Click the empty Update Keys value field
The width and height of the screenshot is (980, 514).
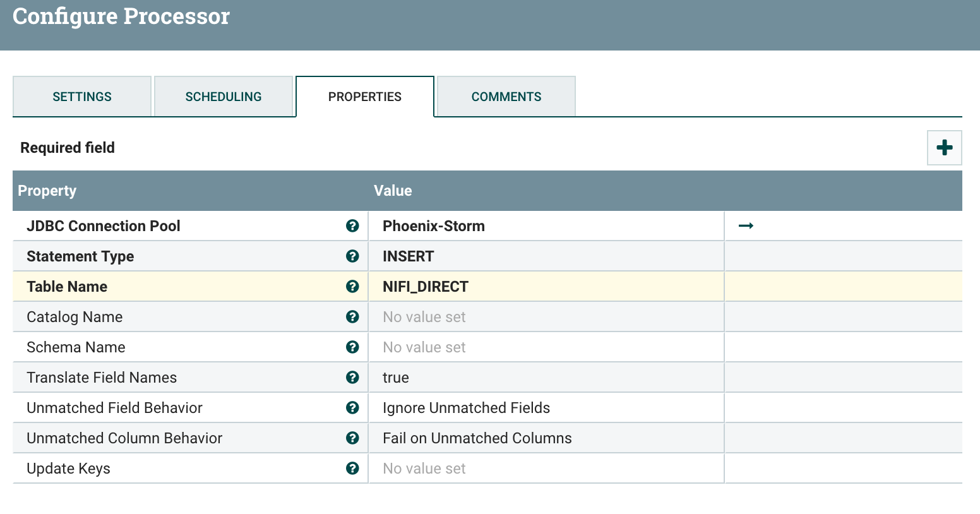click(x=546, y=468)
